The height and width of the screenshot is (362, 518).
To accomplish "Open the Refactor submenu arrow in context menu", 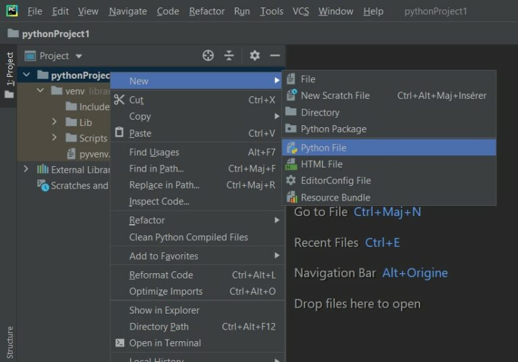I will [277, 220].
